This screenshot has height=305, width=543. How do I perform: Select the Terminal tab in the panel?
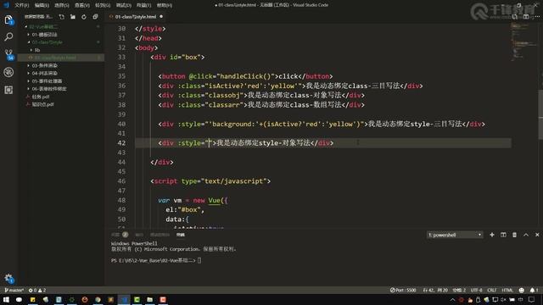tap(181, 235)
